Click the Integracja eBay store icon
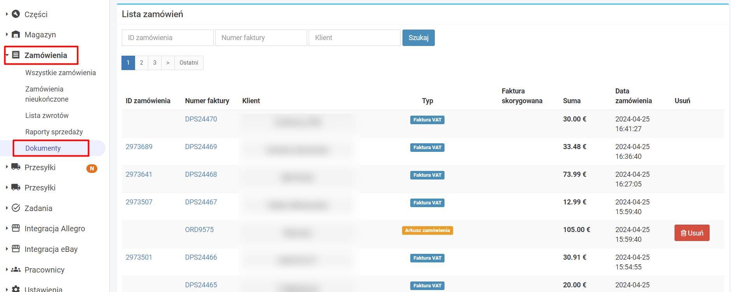Viewport: 731px width, 292px height. (16, 249)
